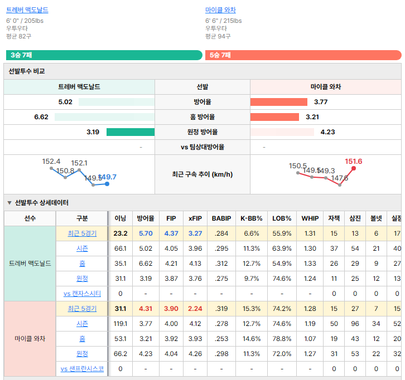Click the 방어율 column header in detail table
This screenshot has width=405, height=380.
click(x=146, y=218)
